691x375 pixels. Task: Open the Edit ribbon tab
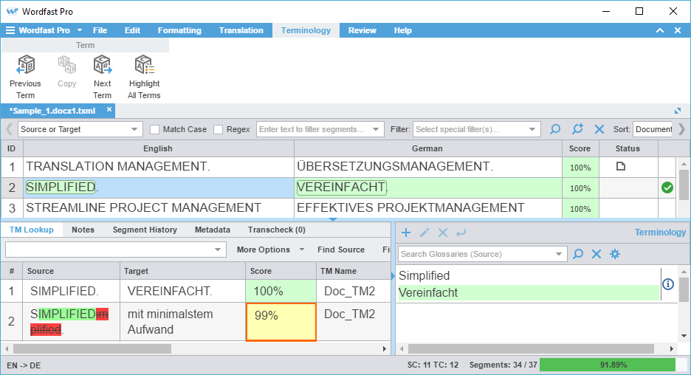[x=132, y=30]
